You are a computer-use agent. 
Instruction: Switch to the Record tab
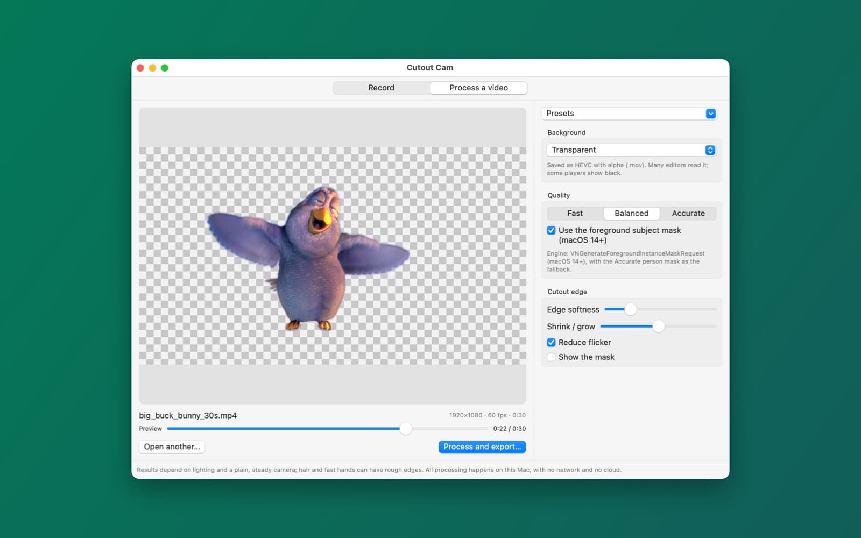(x=381, y=88)
